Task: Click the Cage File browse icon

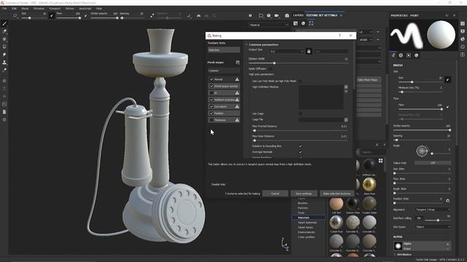Action: pos(346,119)
